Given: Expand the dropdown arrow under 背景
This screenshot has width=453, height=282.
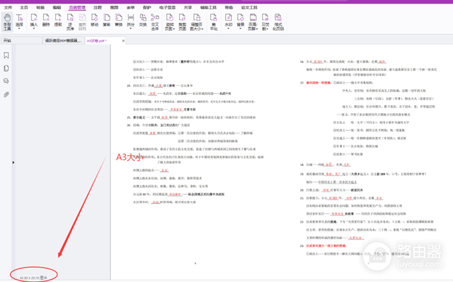Looking at the screenshot, I should [241, 29].
